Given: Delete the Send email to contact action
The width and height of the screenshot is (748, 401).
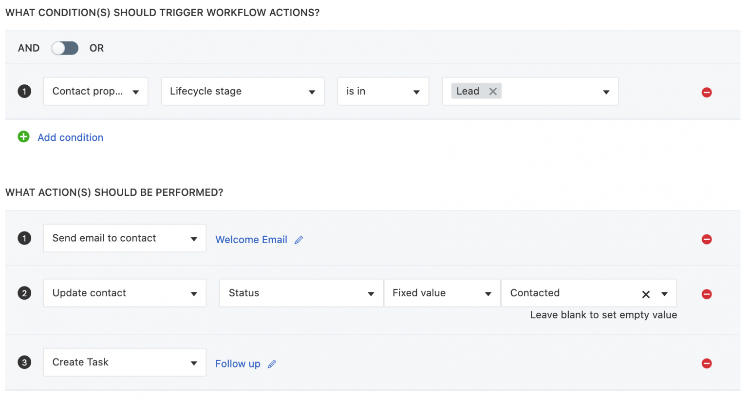Looking at the screenshot, I should pos(707,239).
